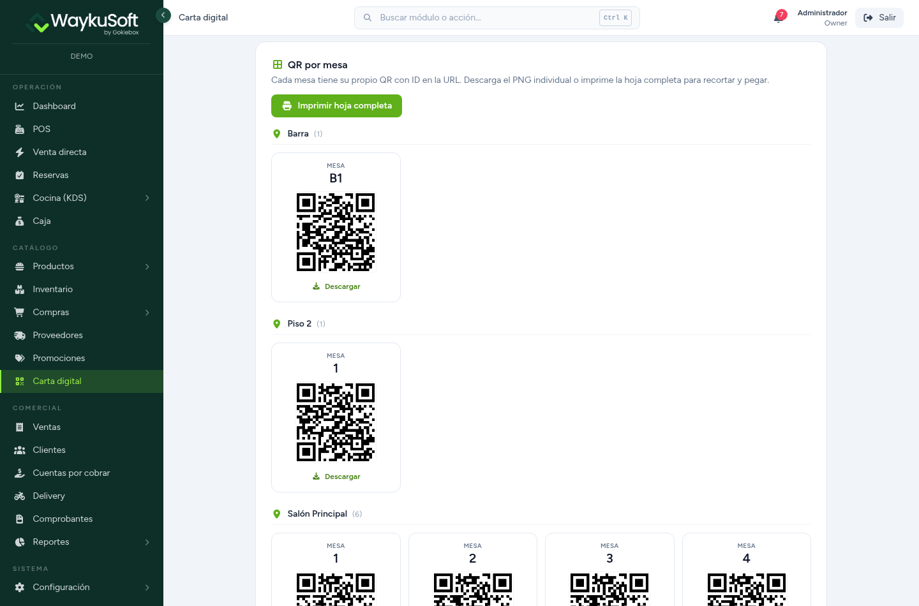Viewport: 919px width, 606px height.
Task: Click the Venta directa lightning bolt icon
Action: [x=20, y=152]
